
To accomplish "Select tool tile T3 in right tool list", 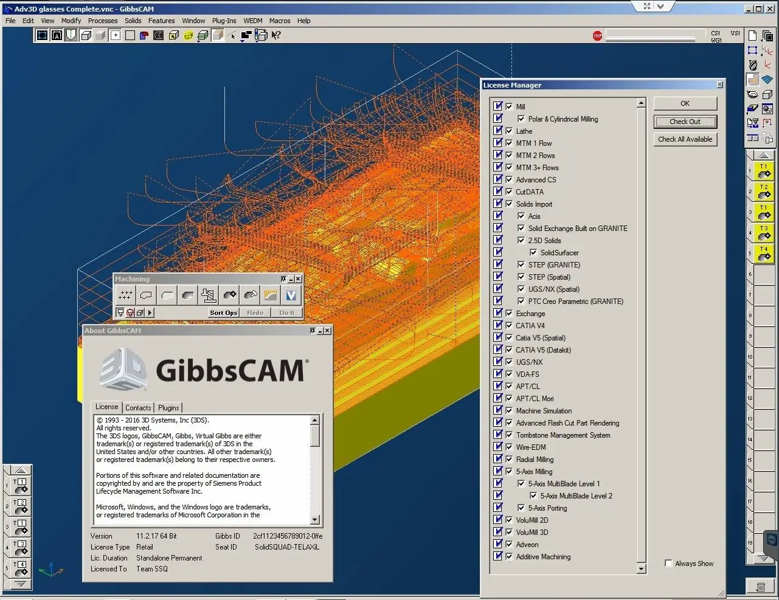I will pyautogui.click(x=764, y=233).
